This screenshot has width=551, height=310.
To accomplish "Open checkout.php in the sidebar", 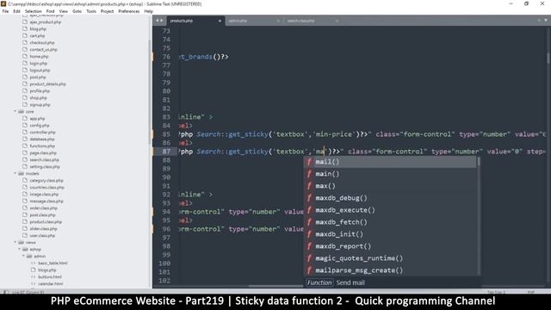I will pos(42,42).
